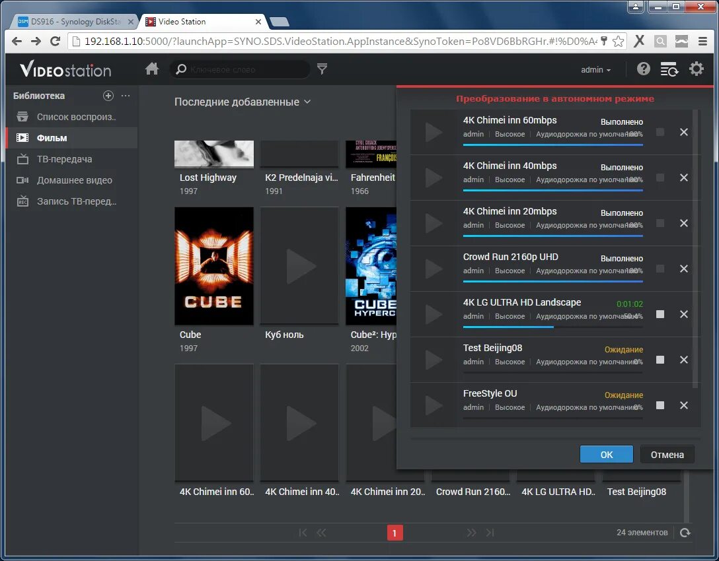
Task: Go to next page arrows
Action: [x=471, y=533]
